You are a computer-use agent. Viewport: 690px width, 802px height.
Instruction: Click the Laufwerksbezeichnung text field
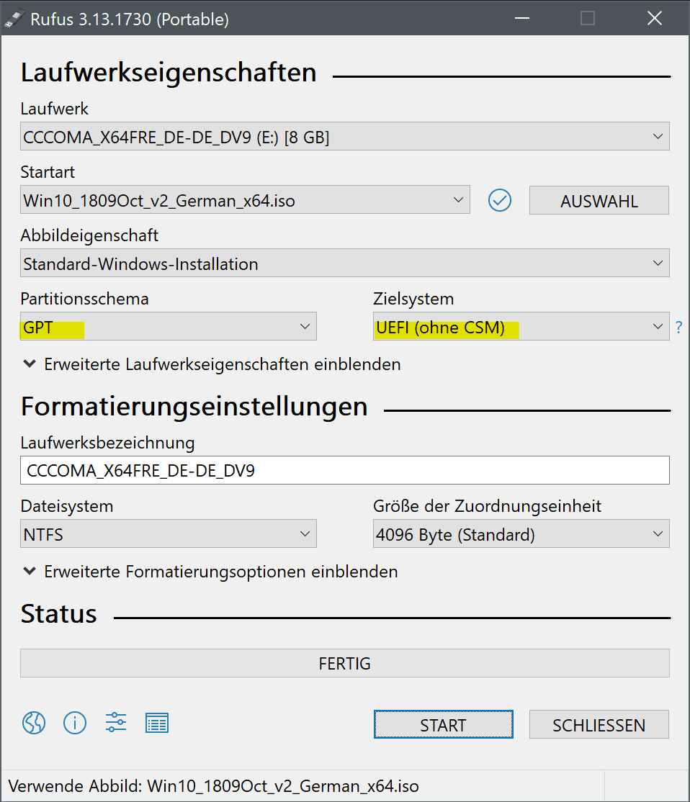pos(344,470)
